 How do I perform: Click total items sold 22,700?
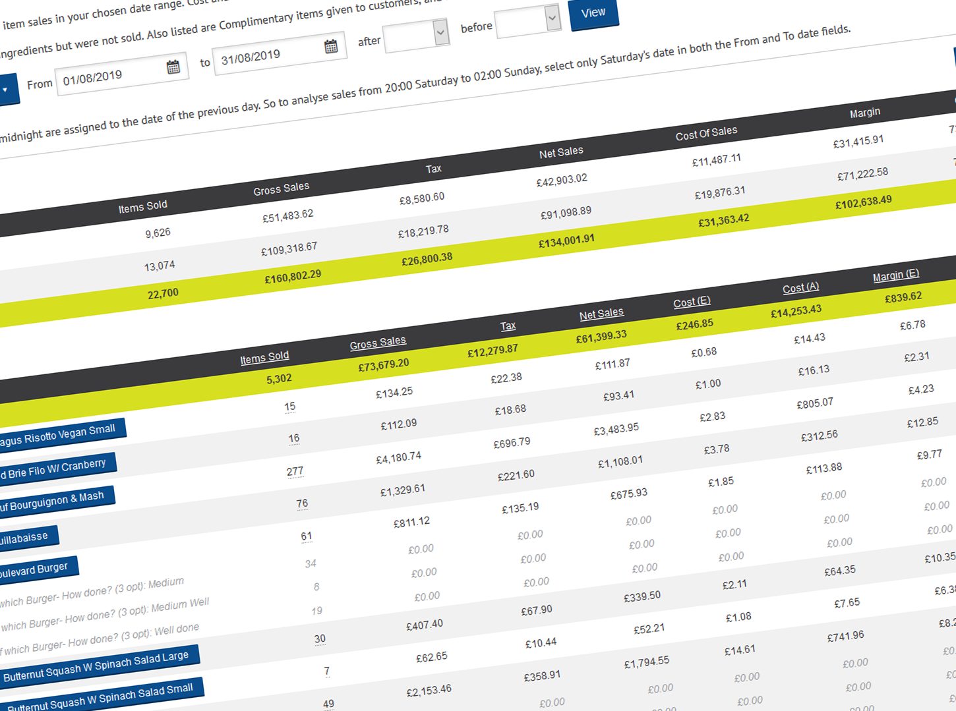click(163, 293)
